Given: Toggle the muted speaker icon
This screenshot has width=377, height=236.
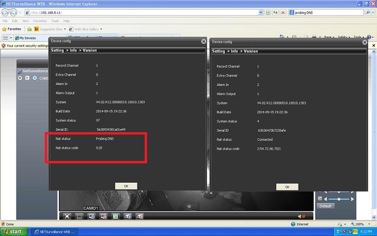Looking at the screenshot, I should (x=302, y=217).
